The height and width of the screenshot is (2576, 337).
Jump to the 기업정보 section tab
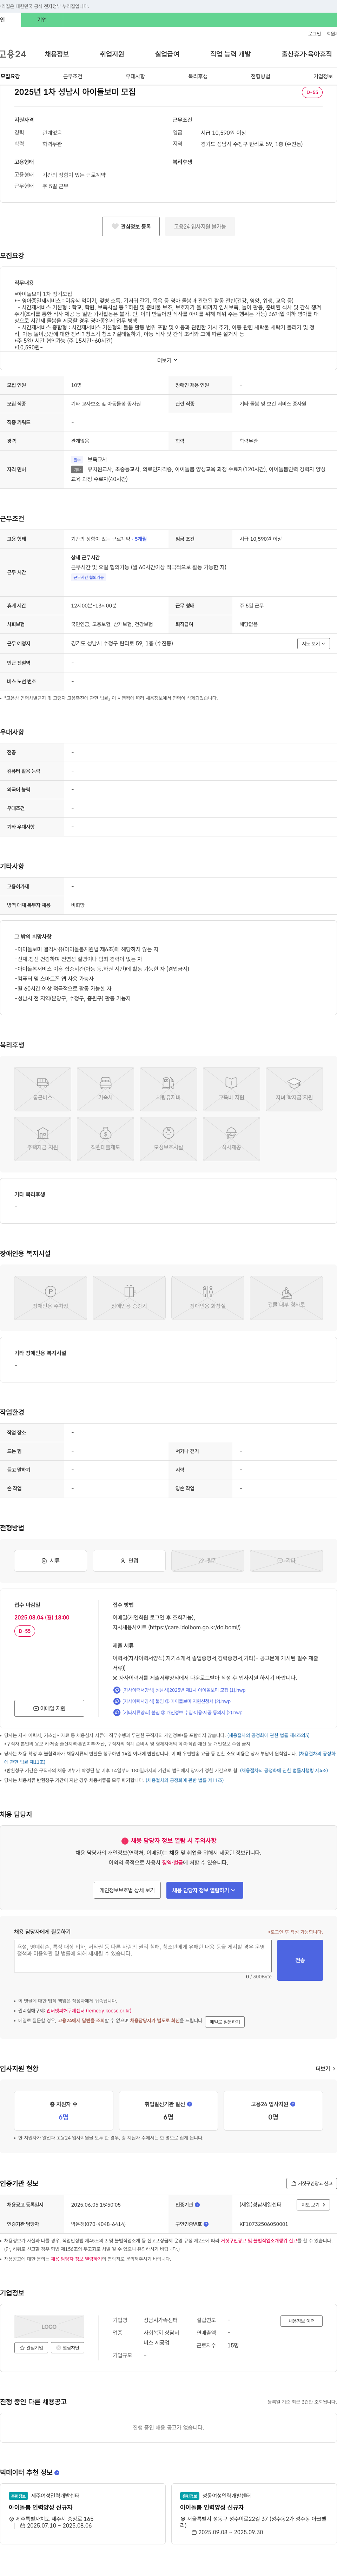point(323,76)
